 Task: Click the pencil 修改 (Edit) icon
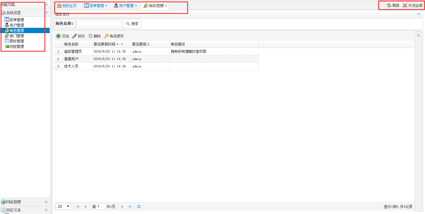click(x=74, y=36)
